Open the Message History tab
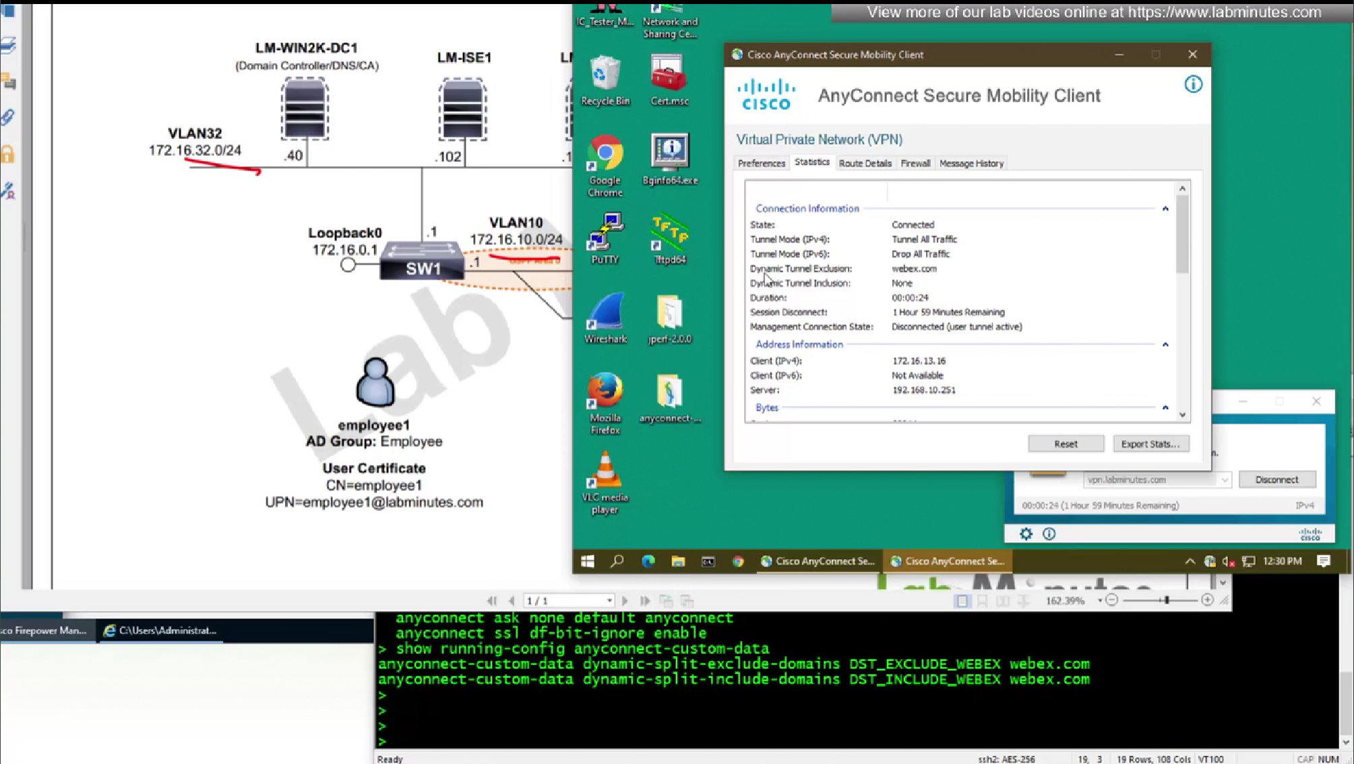The width and height of the screenshot is (1354, 764). [x=971, y=163]
